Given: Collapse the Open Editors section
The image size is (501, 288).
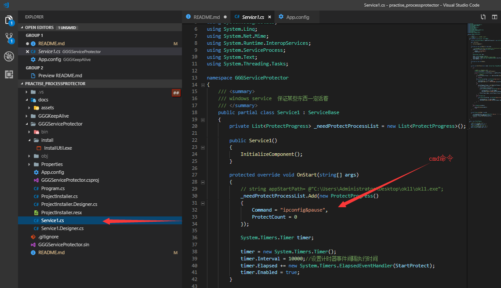Looking at the screenshot, I should pyautogui.click(x=22, y=28).
